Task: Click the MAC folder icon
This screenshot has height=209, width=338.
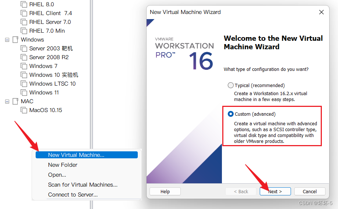Action: (15, 101)
